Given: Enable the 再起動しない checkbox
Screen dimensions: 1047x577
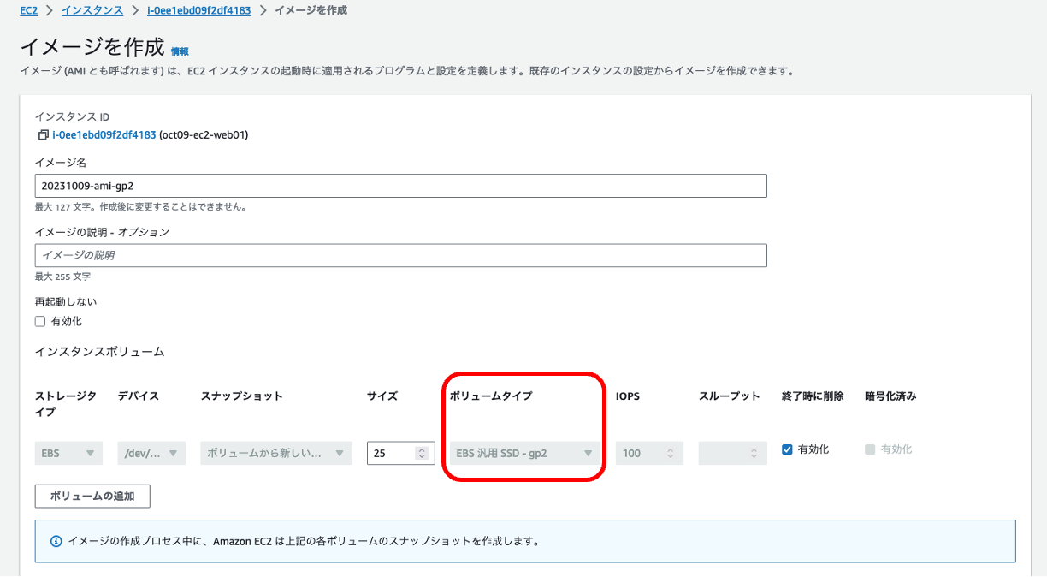Looking at the screenshot, I should 39,320.
